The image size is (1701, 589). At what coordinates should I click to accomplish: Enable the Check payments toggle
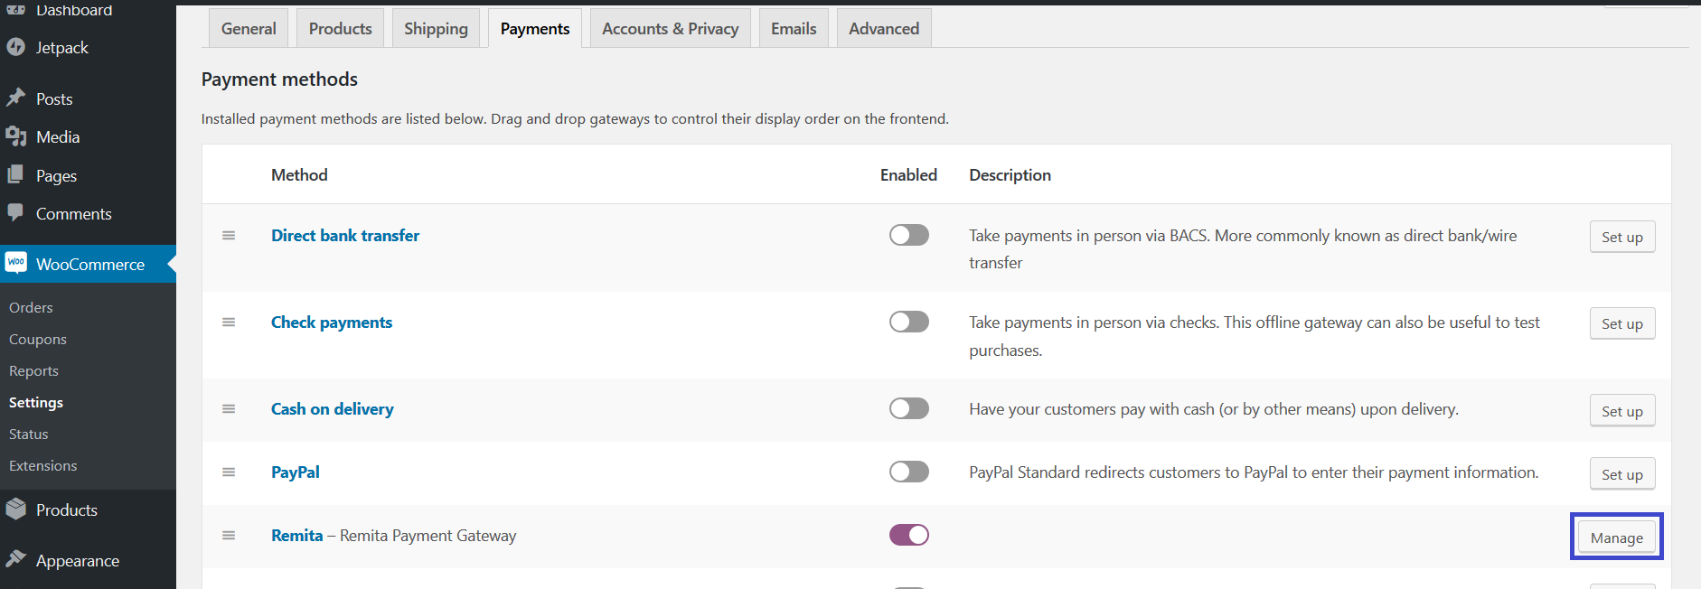tap(908, 322)
